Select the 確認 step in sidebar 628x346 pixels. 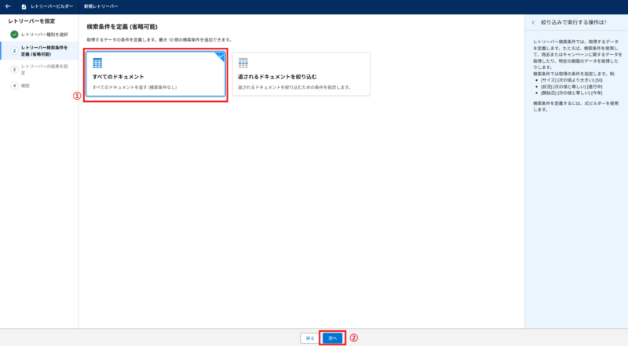coord(26,85)
